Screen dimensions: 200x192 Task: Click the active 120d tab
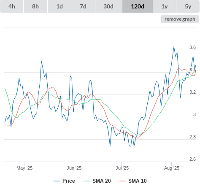pyautogui.click(x=138, y=6)
